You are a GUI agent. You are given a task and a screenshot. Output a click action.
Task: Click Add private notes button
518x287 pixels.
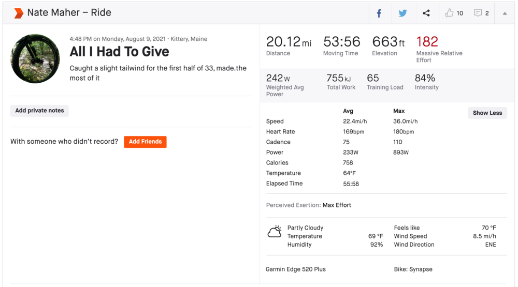(39, 111)
